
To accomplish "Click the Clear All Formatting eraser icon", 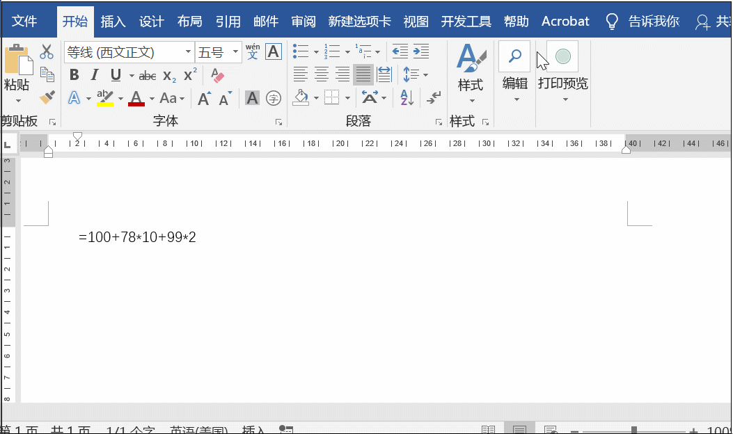I will point(217,77).
